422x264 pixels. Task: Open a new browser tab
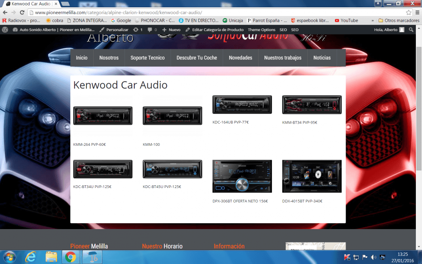[65, 4]
